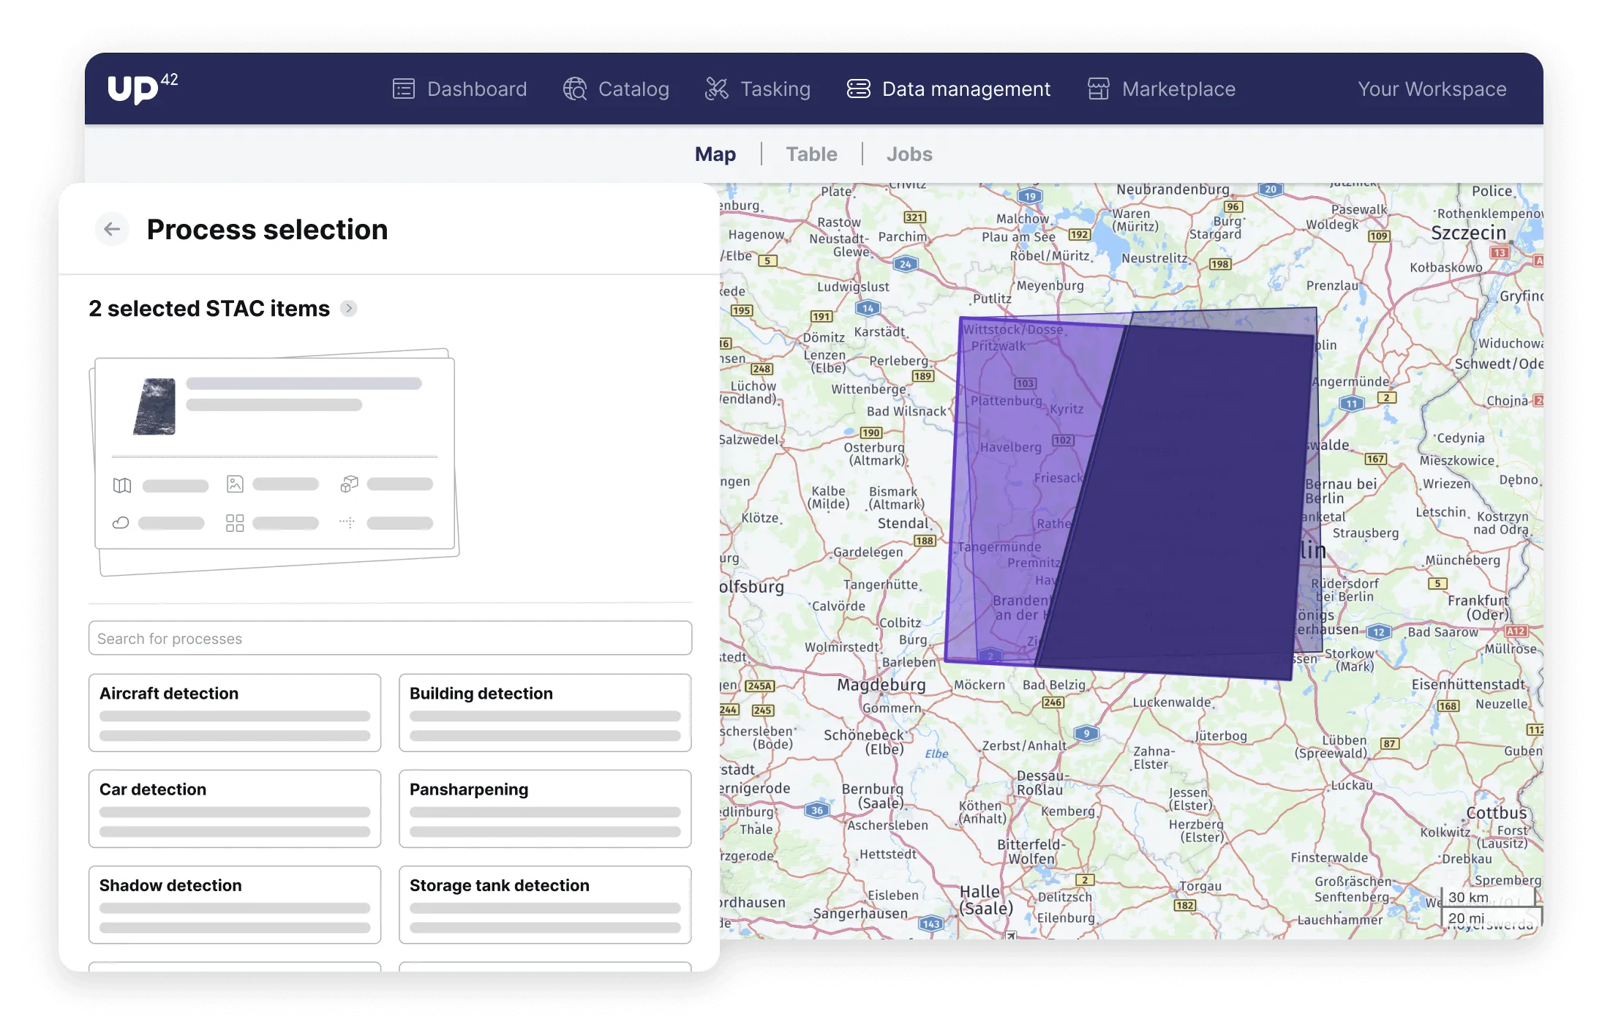
Task: Switch to the Jobs tab
Action: pyautogui.click(x=909, y=153)
